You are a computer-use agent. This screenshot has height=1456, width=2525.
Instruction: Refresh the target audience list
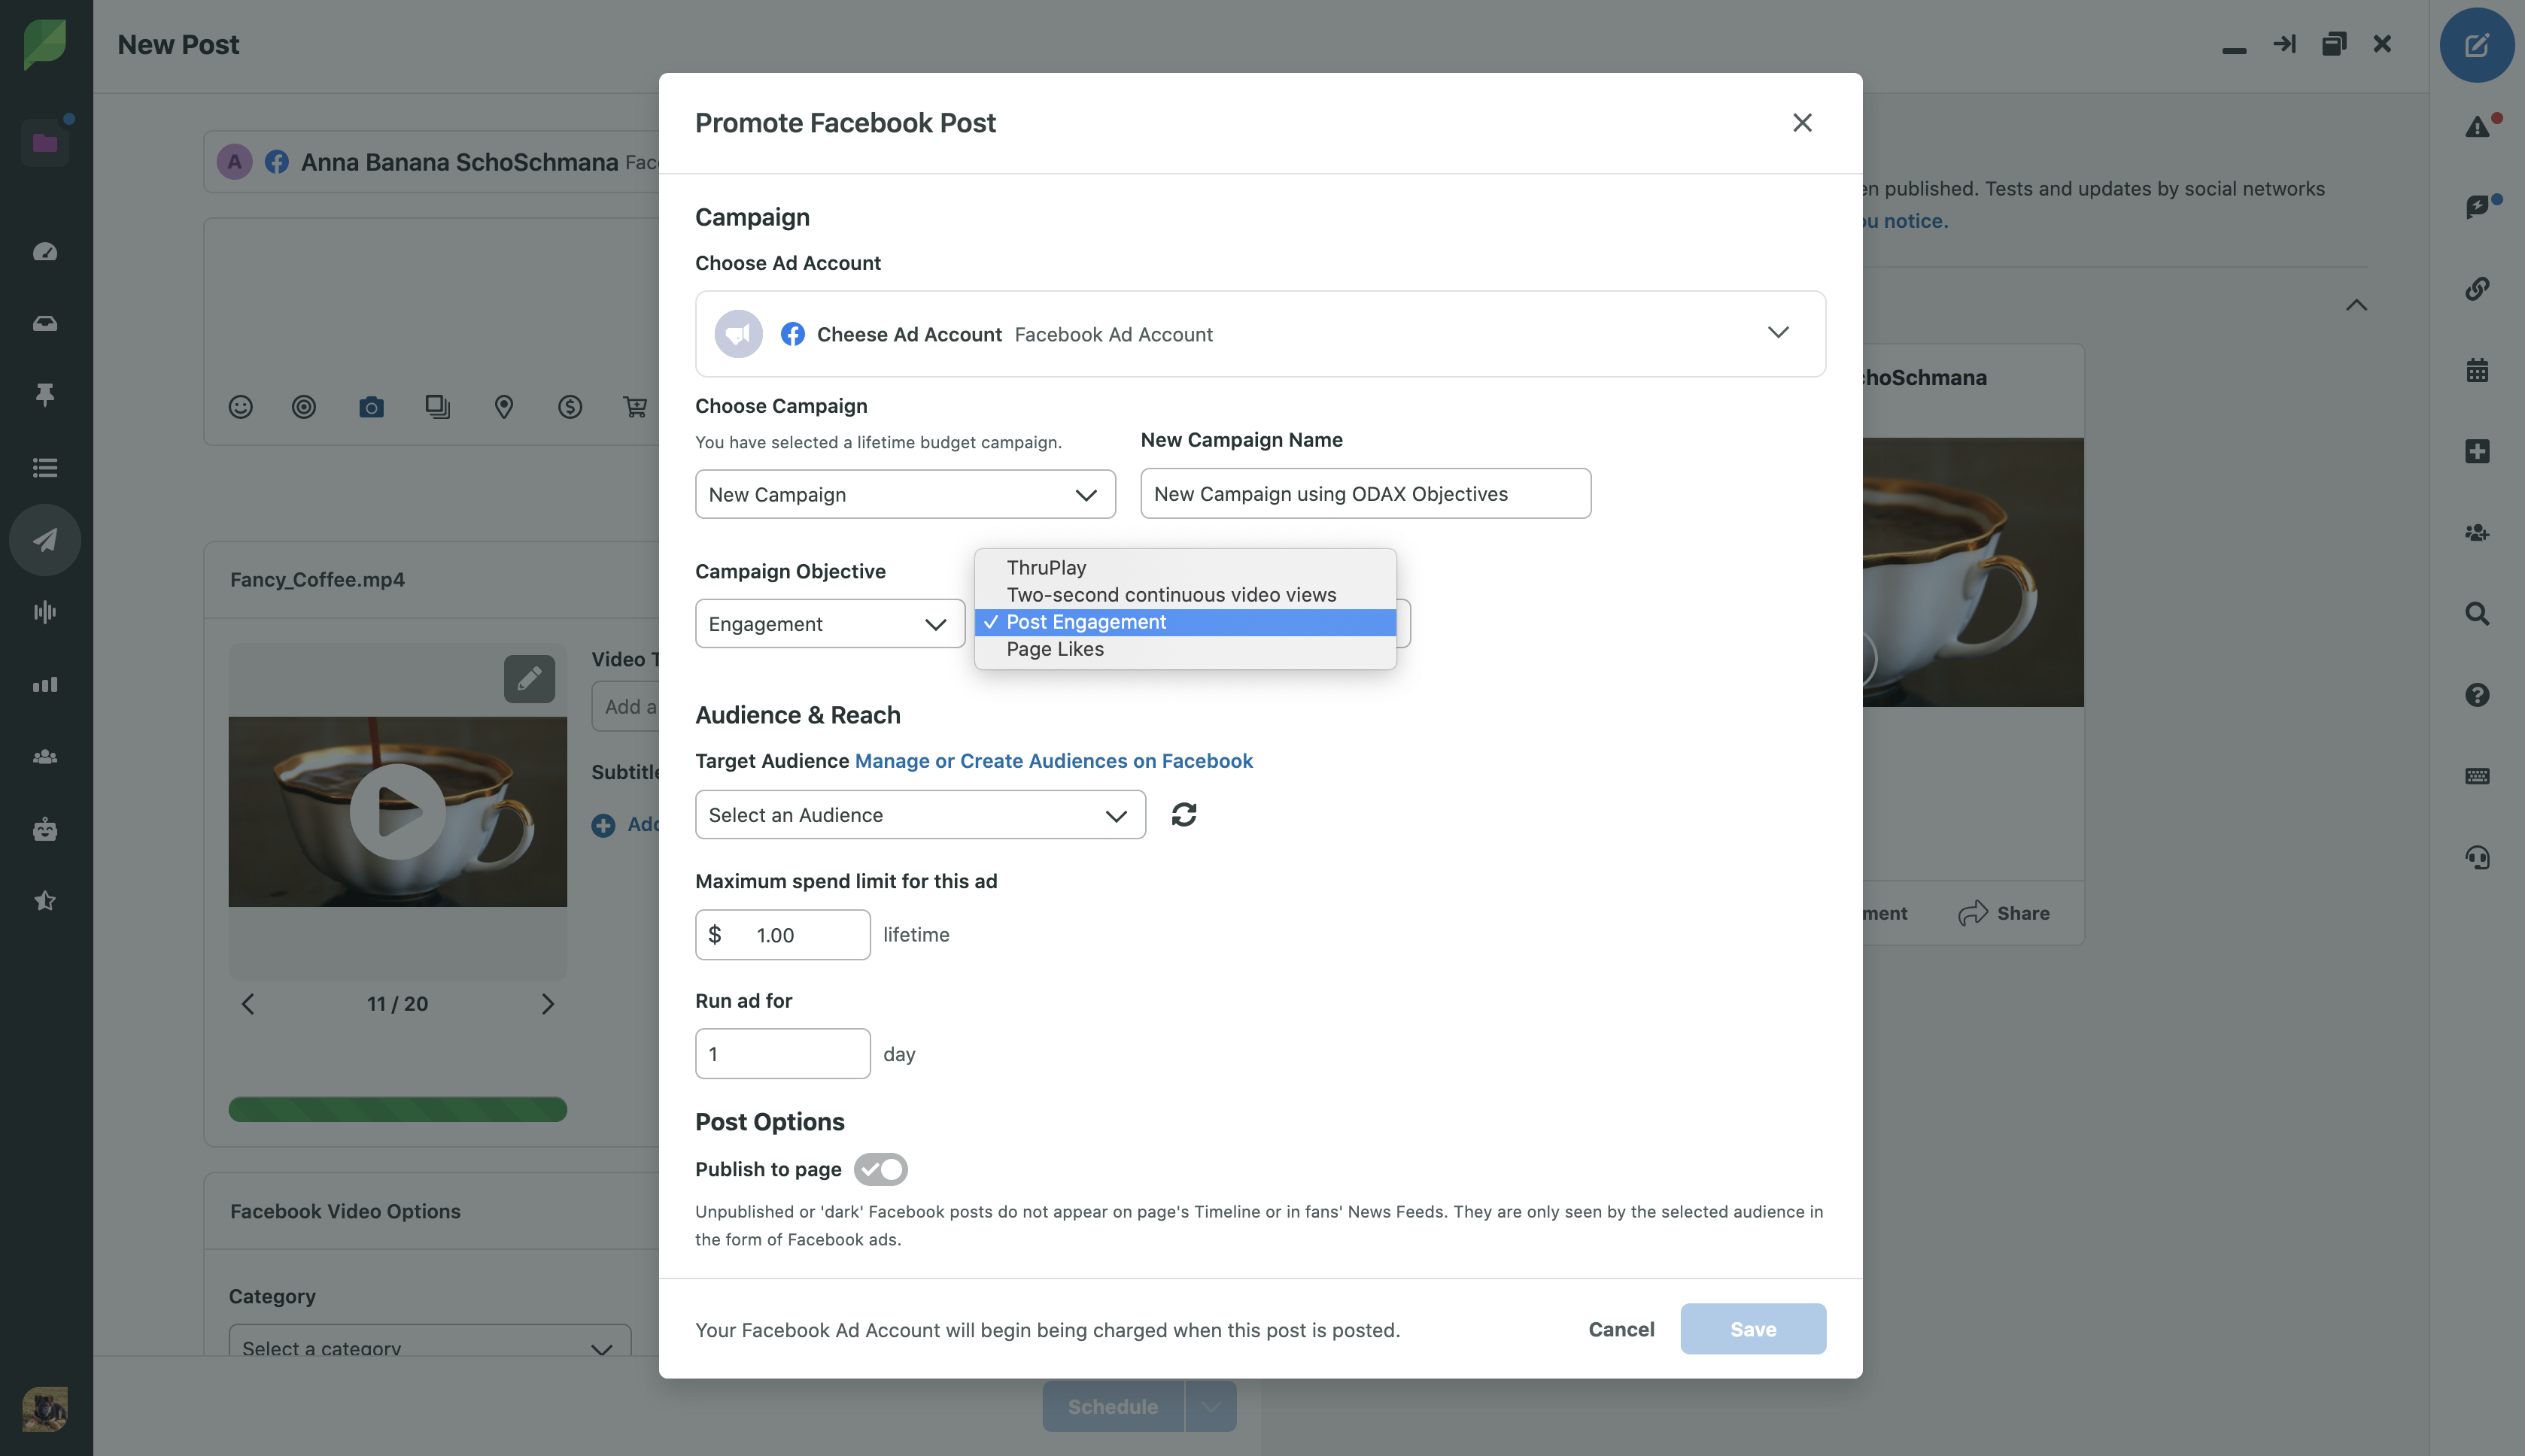tap(1184, 815)
